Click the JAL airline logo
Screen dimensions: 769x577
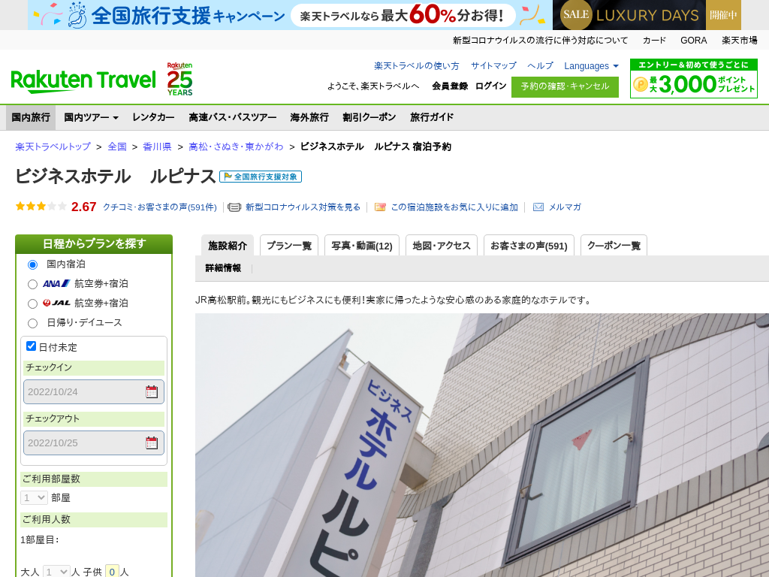pyautogui.click(x=56, y=304)
